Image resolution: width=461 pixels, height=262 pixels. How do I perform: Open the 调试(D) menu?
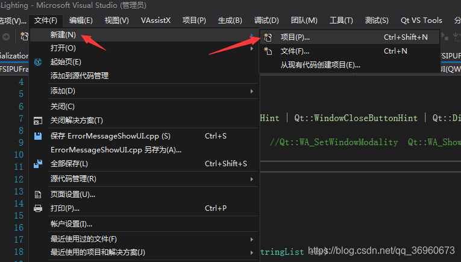pyautogui.click(x=266, y=20)
